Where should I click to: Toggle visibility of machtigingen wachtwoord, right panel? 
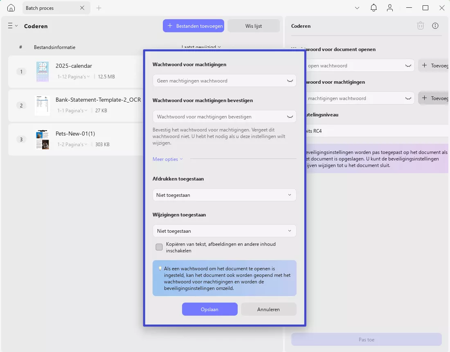pos(408,98)
